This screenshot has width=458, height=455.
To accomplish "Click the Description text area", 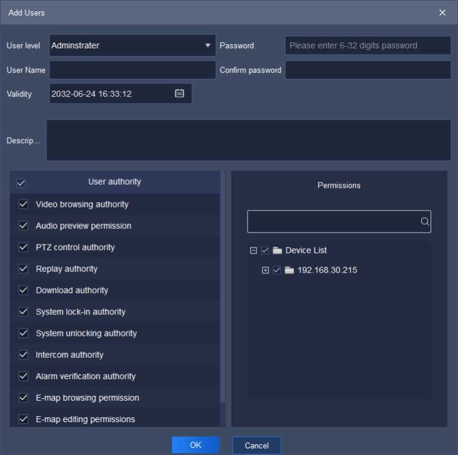I will click(248, 140).
